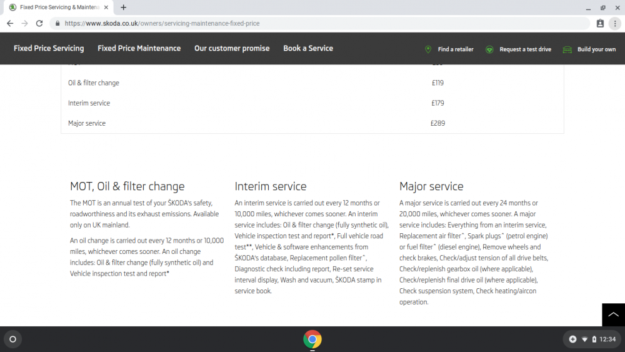This screenshot has height=352, width=625.
Task: Reload the Skoda page
Action: click(39, 24)
